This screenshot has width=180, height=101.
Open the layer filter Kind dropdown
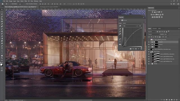click(152, 32)
